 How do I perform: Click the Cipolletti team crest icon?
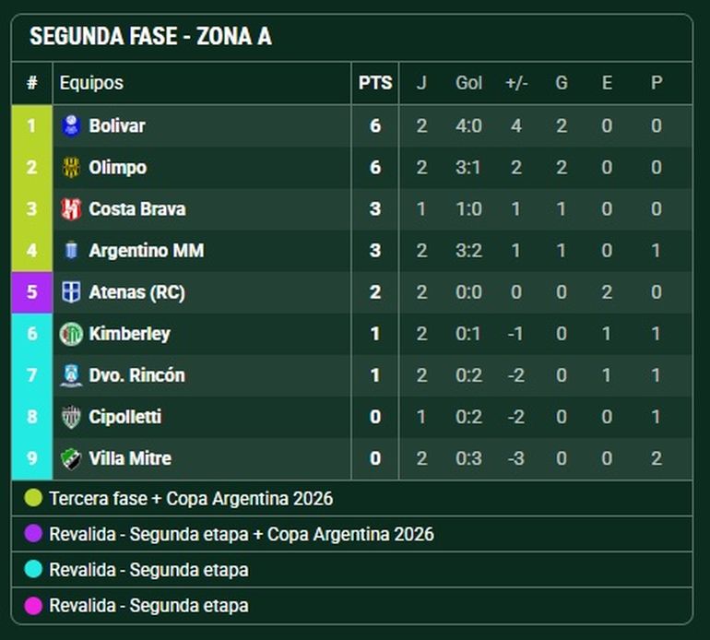pyautogui.click(x=71, y=417)
